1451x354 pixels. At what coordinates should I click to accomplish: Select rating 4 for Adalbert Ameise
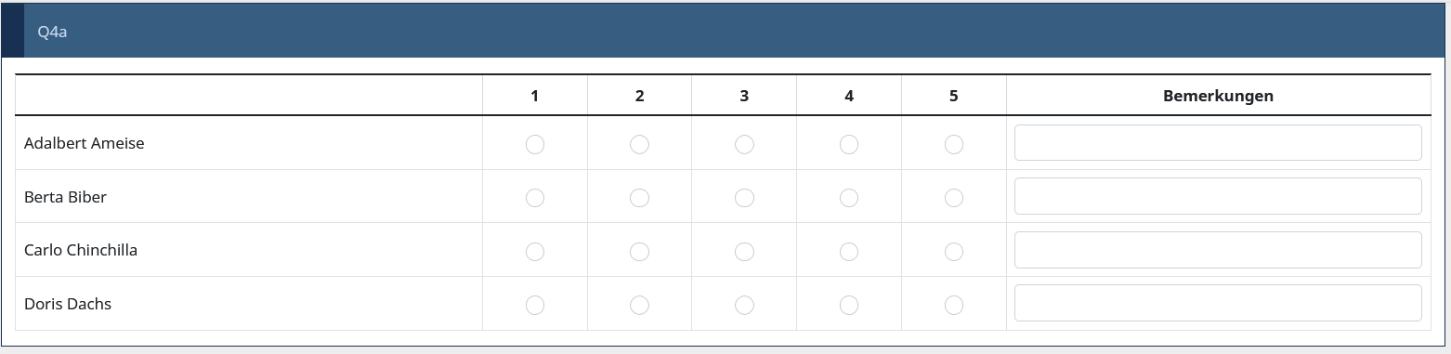(x=849, y=144)
